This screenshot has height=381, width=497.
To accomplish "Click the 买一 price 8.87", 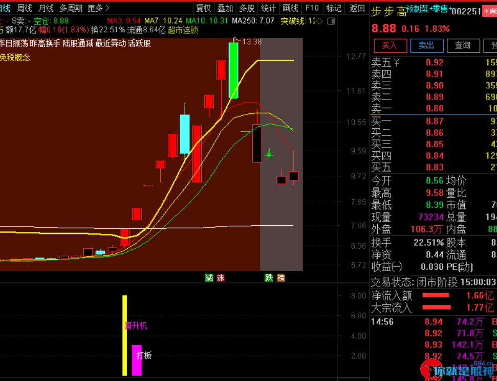I will pyautogui.click(x=434, y=121).
